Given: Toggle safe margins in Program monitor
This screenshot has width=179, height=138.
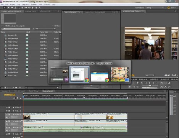Looking at the screenshot, I should pyautogui.click(x=166, y=83).
